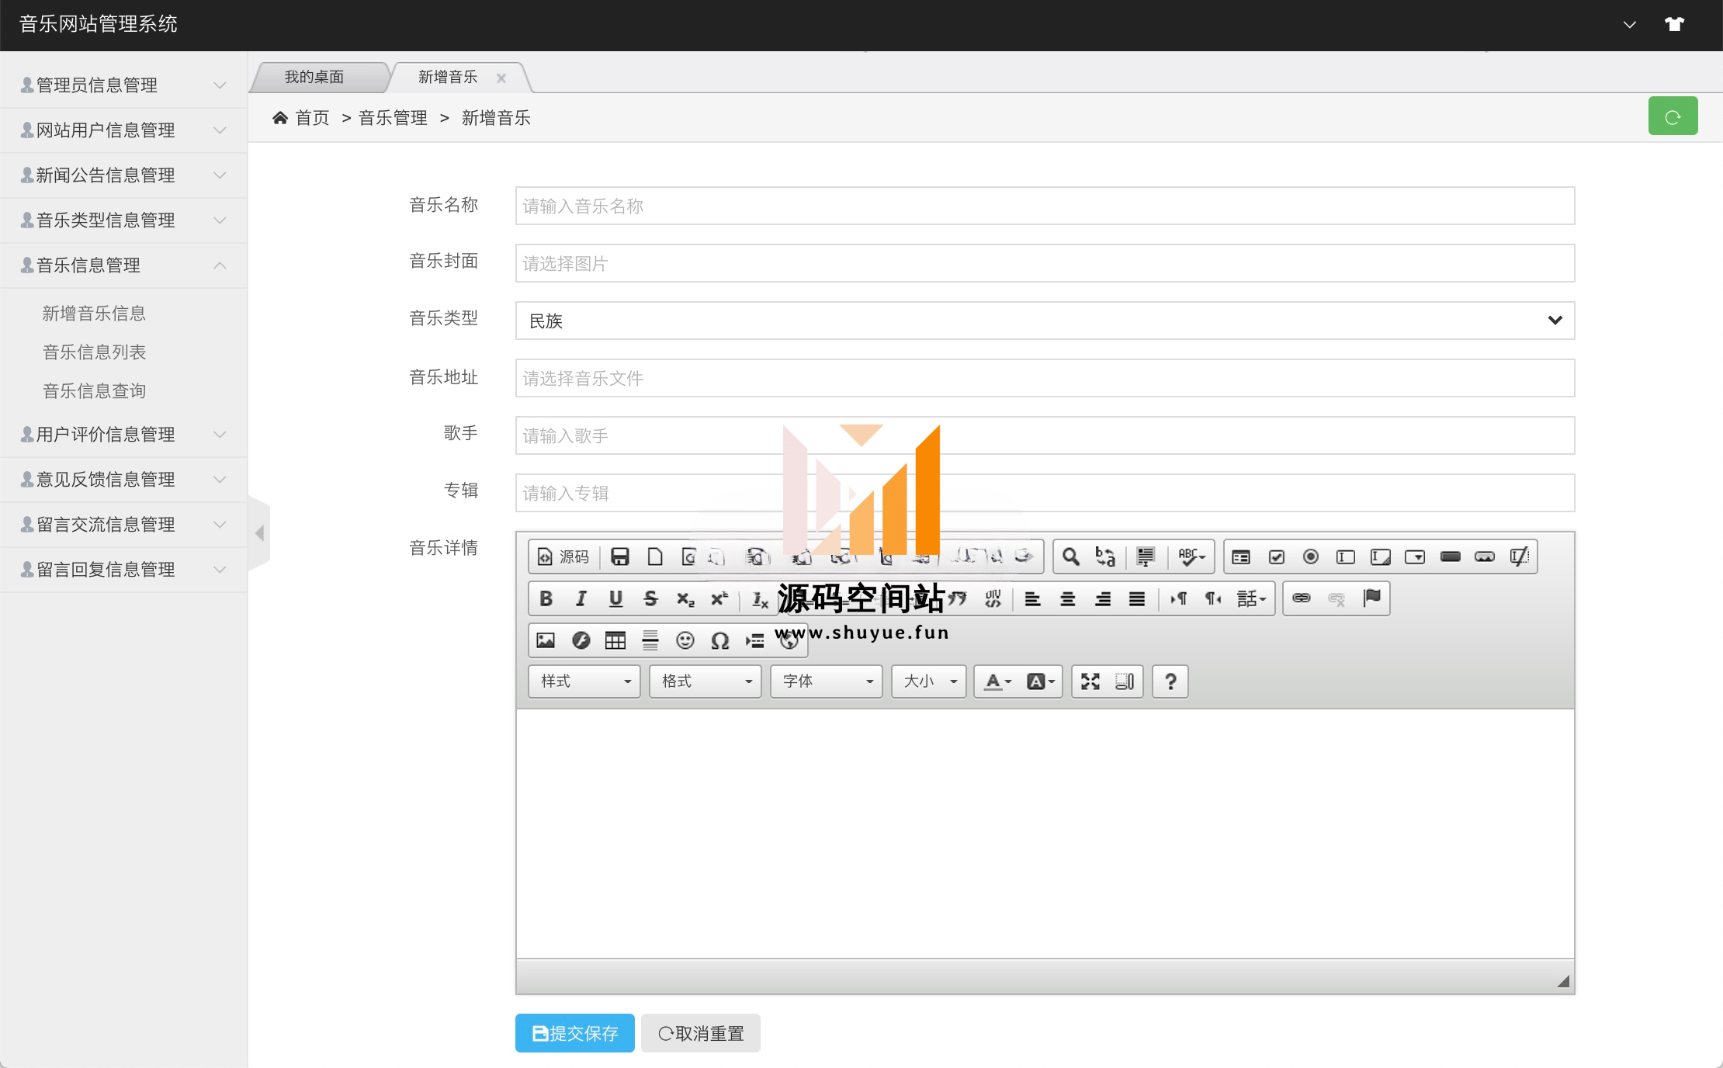Insert a radio button form element

point(1311,557)
